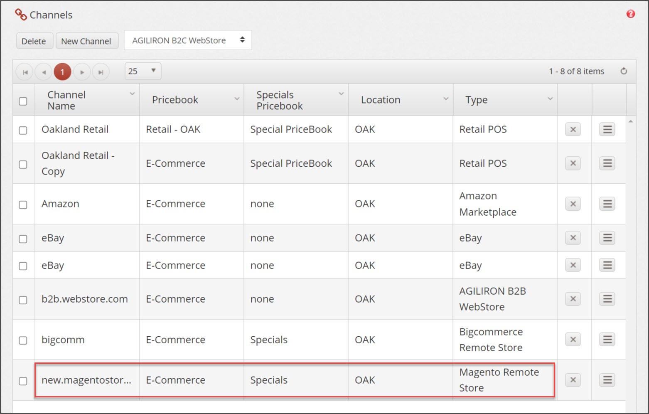Open the Magento Remote Store row menu
649x414 pixels.
607,380
